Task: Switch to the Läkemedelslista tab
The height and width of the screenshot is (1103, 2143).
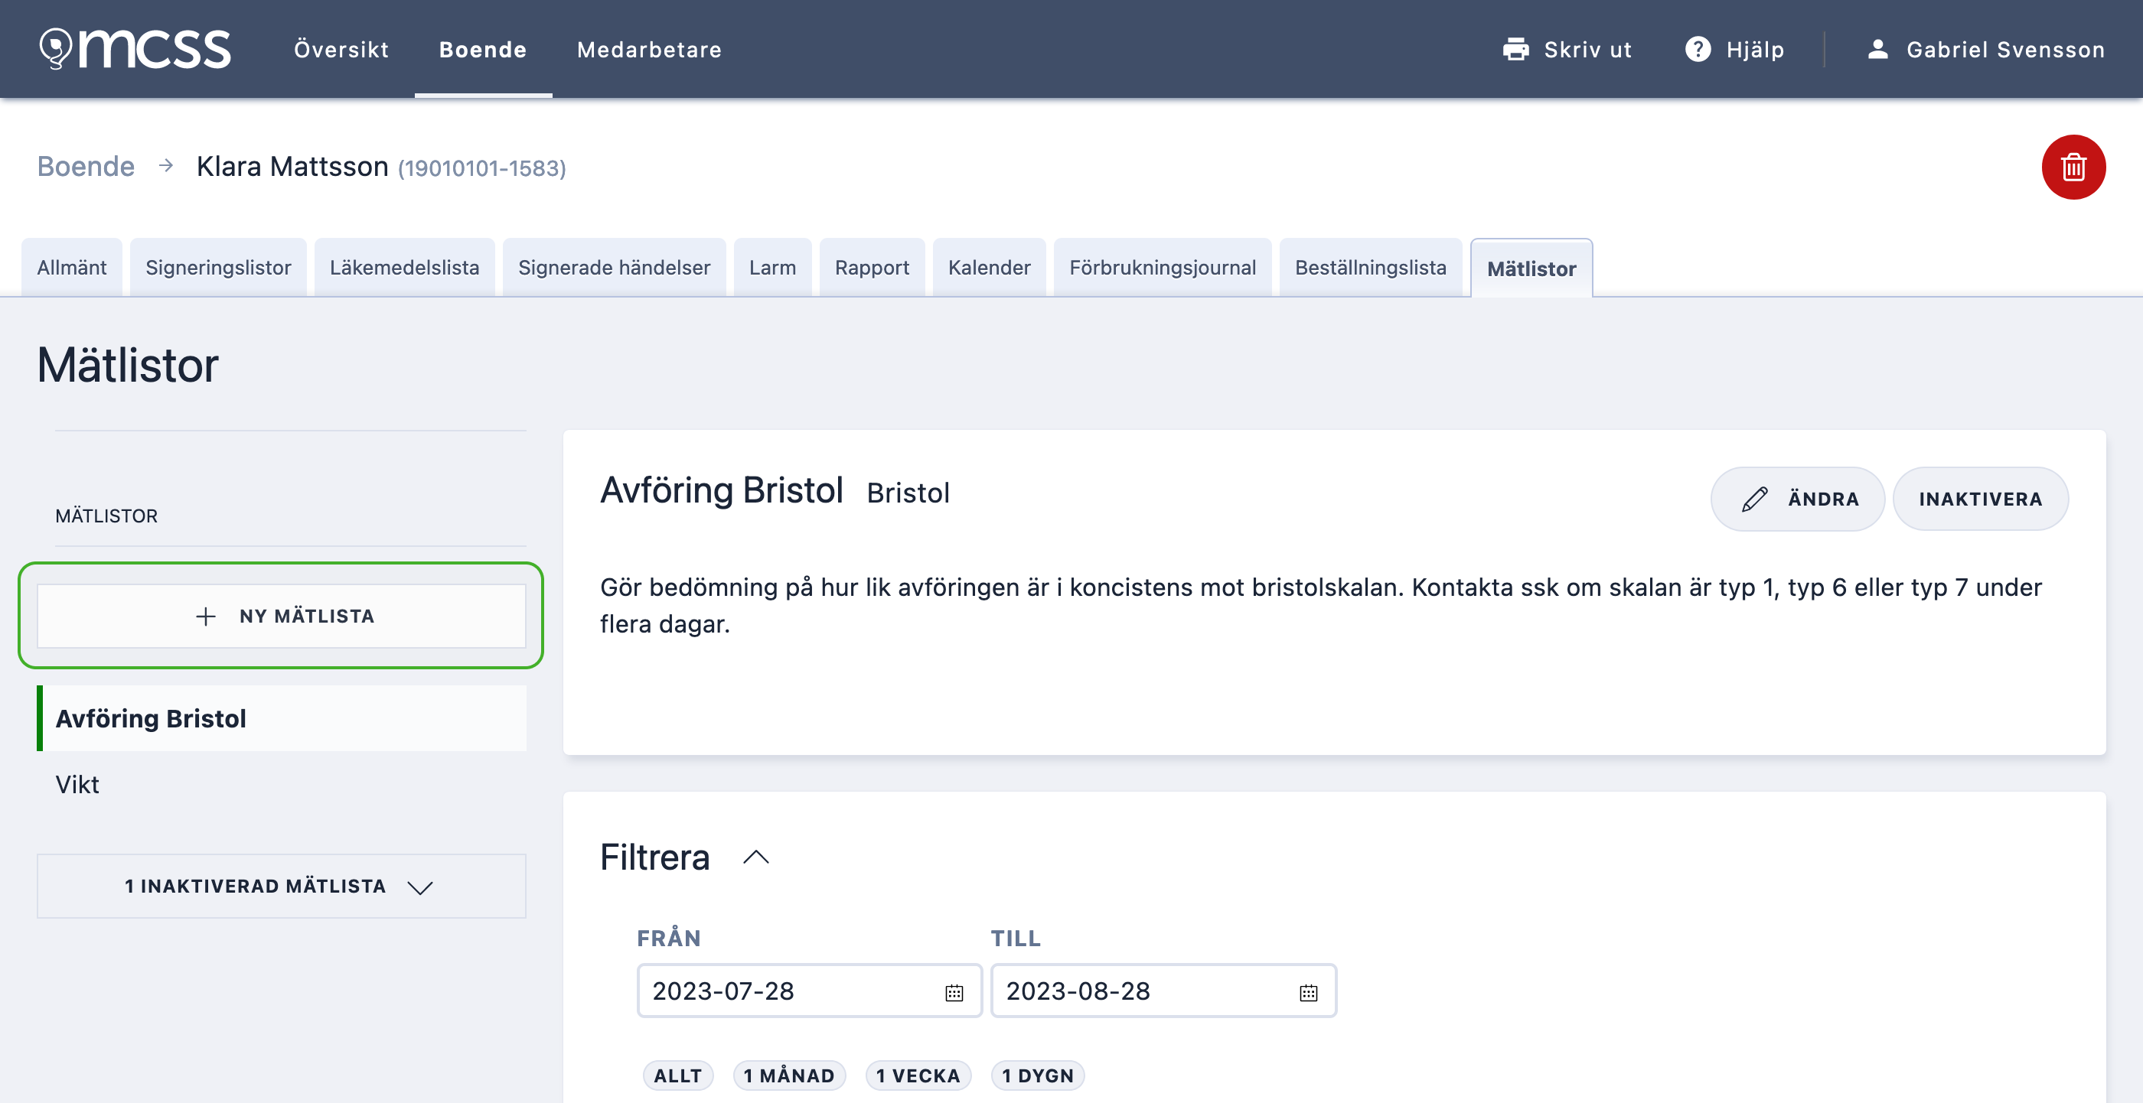Action: (404, 268)
